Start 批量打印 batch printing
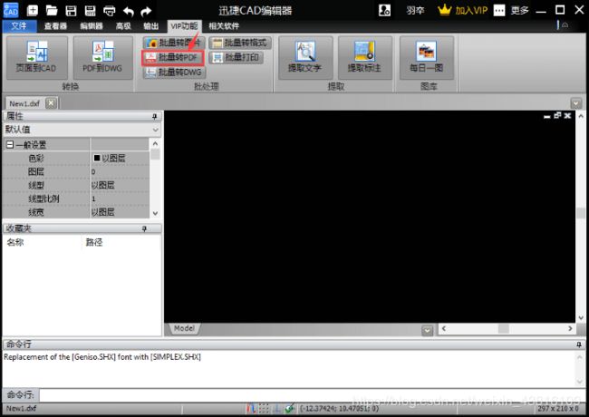Image resolution: width=589 pixels, height=417 pixels. [x=236, y=57]
